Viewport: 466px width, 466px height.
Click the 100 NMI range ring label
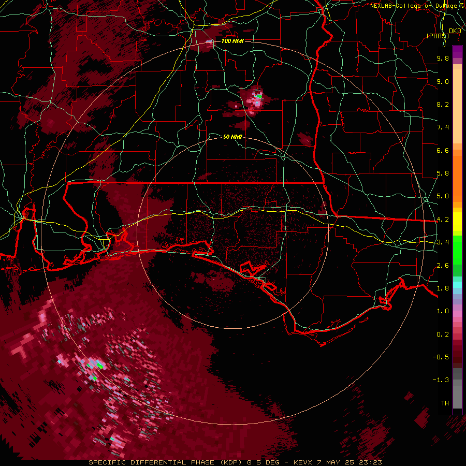(x=232, y=41)
